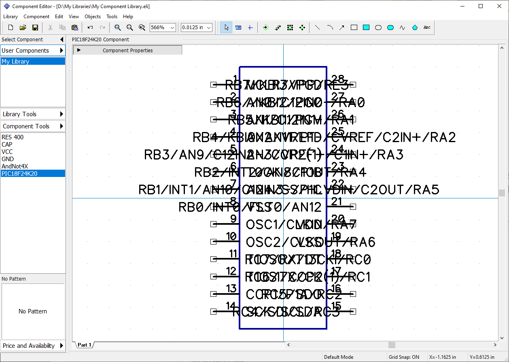Viewport: 509px width, 362px height.
Task: Select the GND component
Action: [33, 159]
